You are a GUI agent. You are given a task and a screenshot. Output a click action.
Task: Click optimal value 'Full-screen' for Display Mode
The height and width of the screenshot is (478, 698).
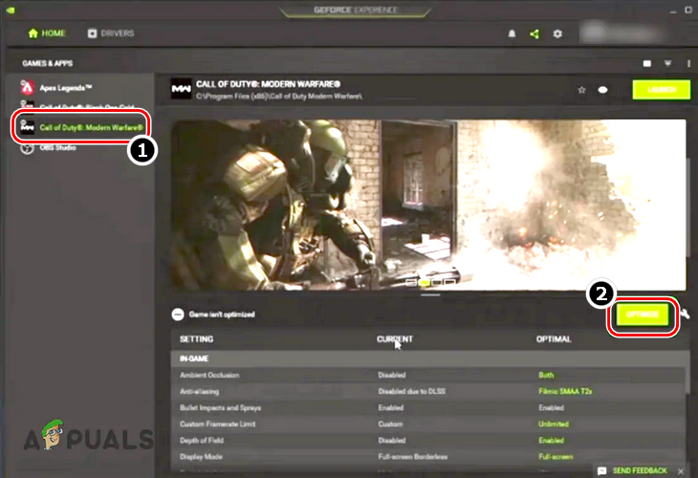coord(556,457)
